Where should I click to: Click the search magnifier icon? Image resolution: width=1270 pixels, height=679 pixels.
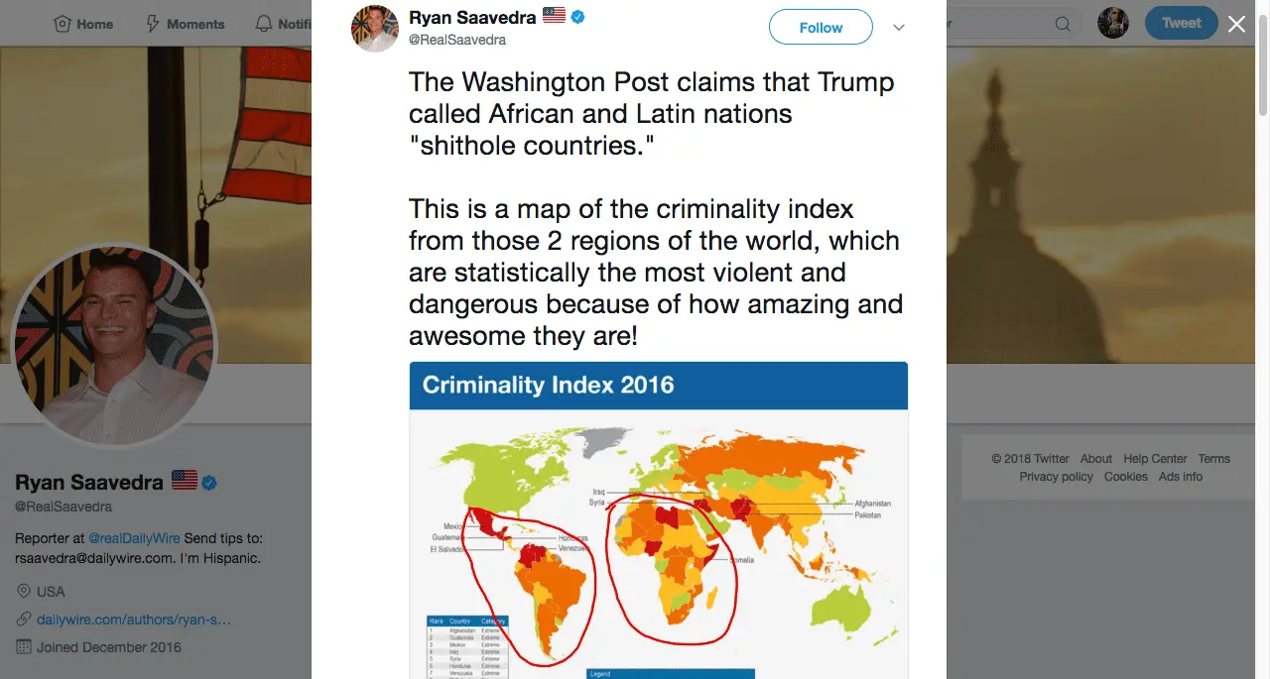point(1062,24)
